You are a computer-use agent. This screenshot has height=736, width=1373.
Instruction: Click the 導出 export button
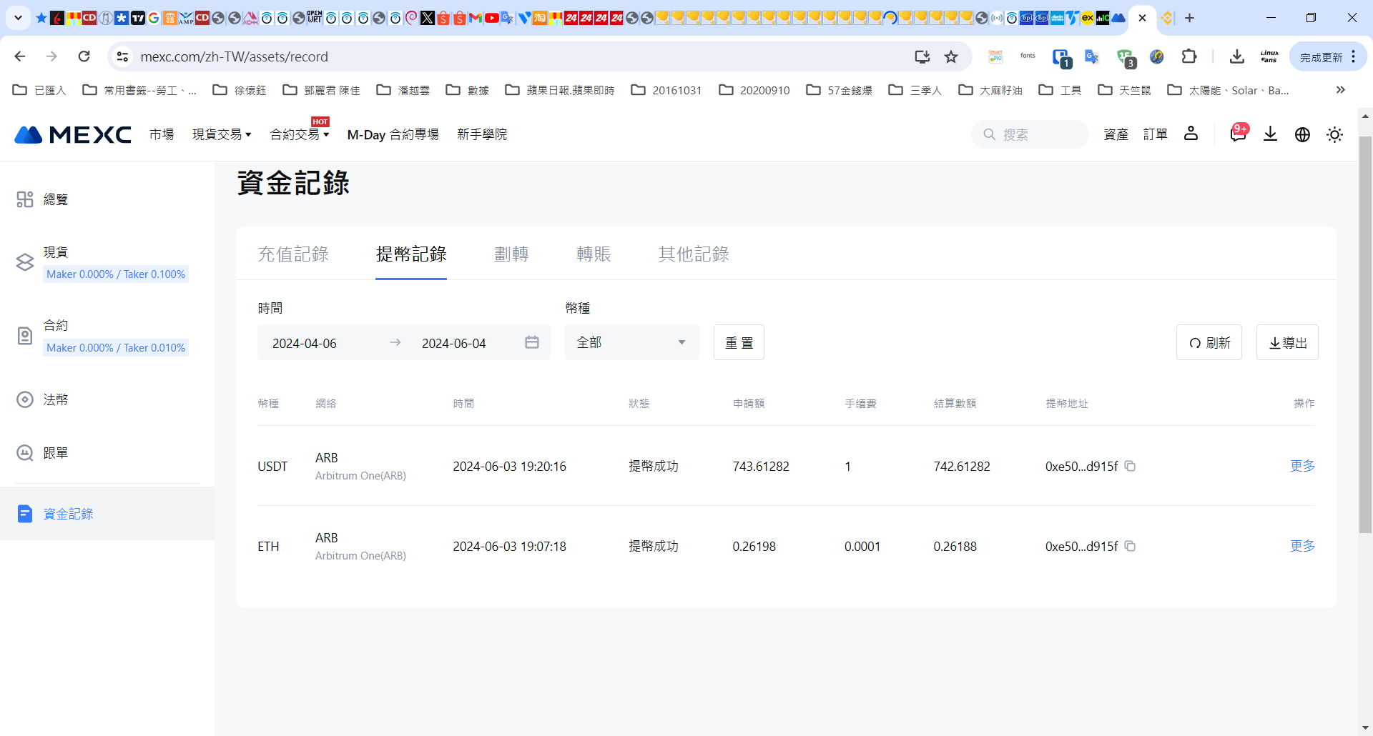1287,342
